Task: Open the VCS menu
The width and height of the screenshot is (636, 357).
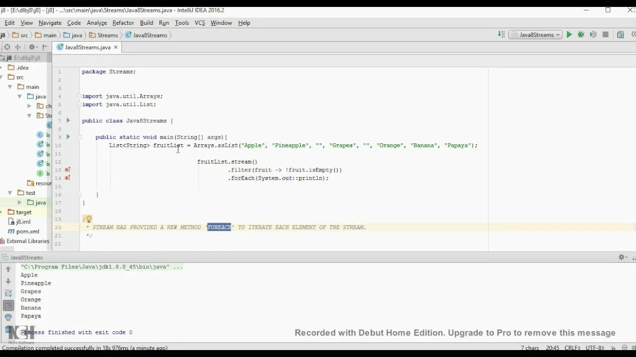Action: coord(200,23)
